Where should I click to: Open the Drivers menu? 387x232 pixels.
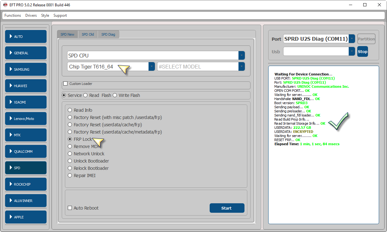tap(31, 15)
